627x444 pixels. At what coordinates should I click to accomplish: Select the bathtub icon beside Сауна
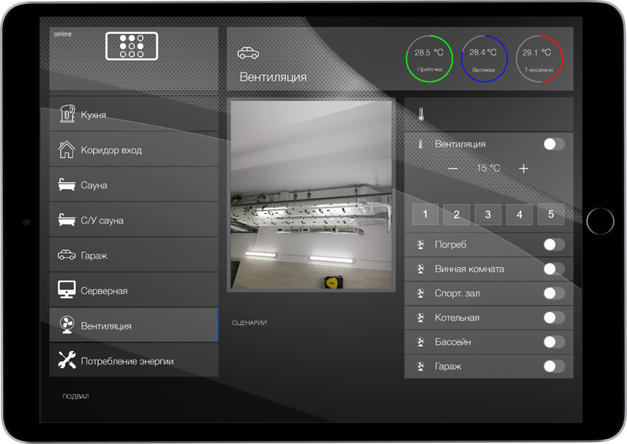click(x=66, y=185)
